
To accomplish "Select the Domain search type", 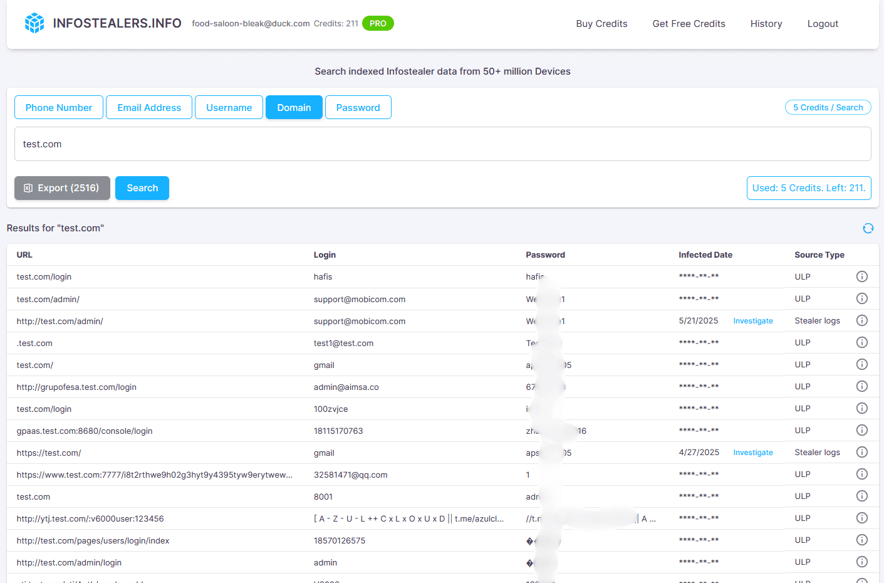I will [294, 107].
